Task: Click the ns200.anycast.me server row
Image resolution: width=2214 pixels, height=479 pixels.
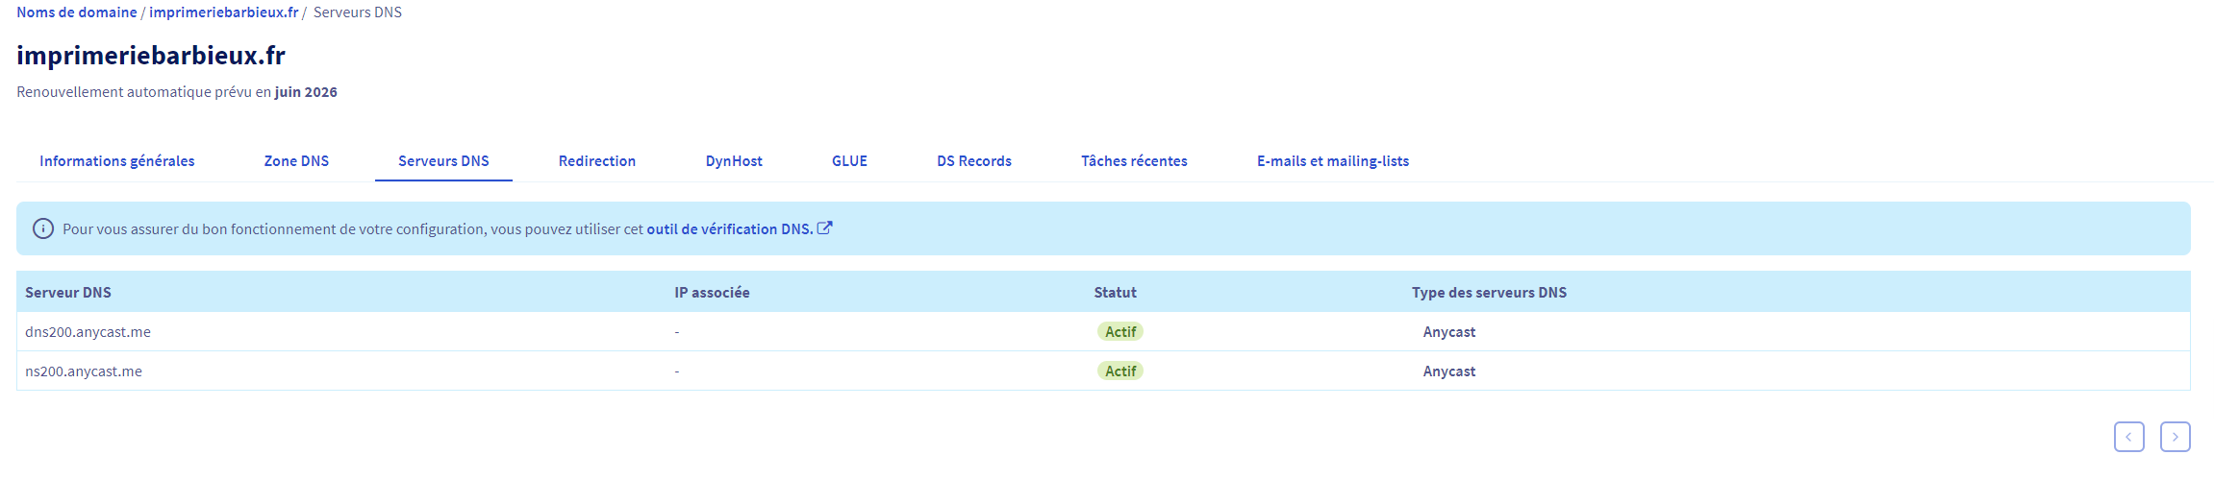Action: pyautogui.click(x=84, y=371)
